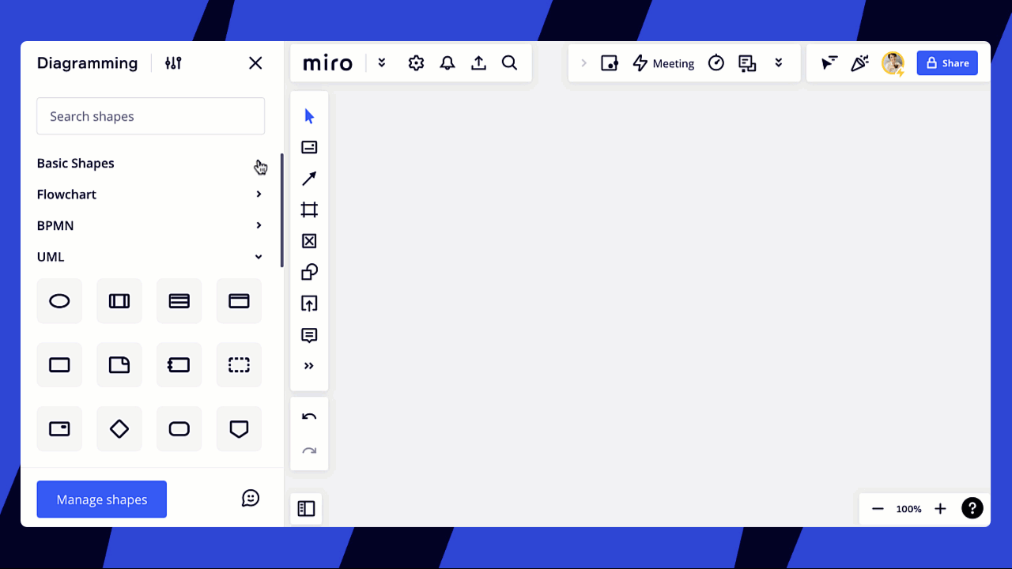Open the Meeting menu item
1012x569 pixels.
tap(663, 62)
